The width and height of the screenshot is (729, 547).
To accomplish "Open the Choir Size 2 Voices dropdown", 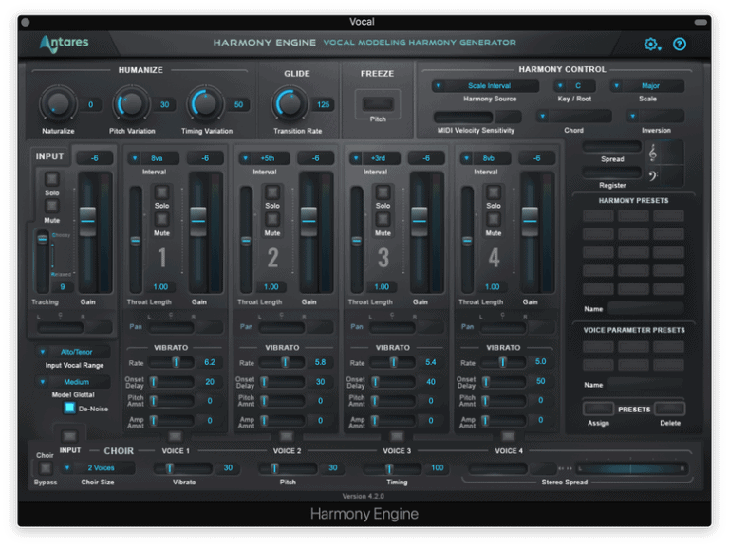I will 98,467.
